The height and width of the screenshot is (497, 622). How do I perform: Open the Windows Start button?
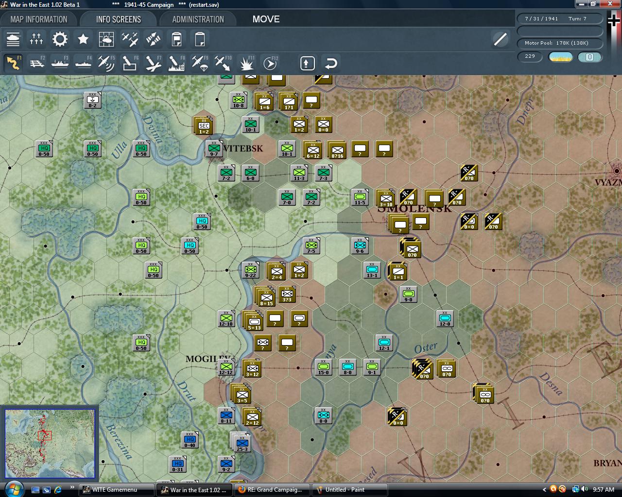(13, 489)
